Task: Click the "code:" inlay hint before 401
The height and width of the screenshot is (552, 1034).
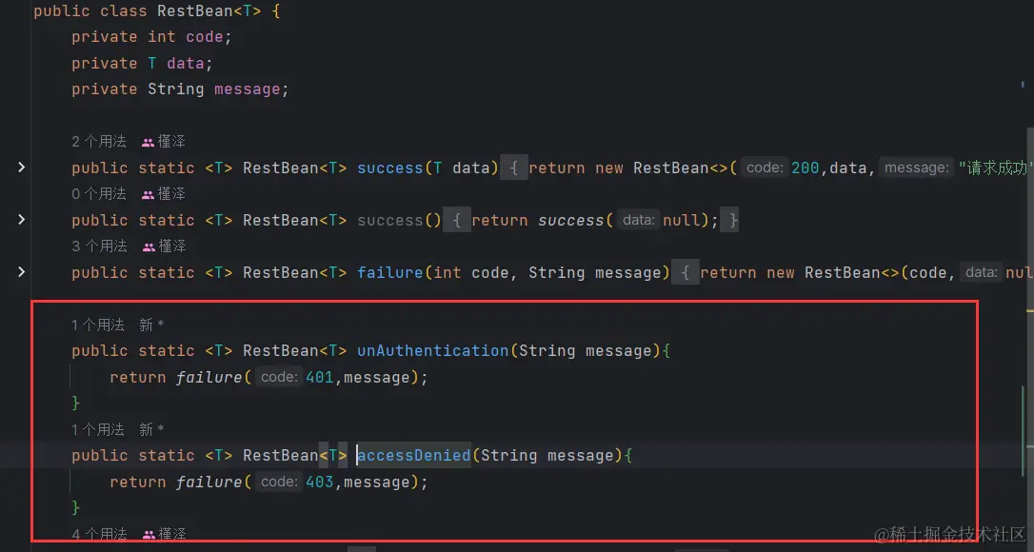Action: tap(279, 377)
